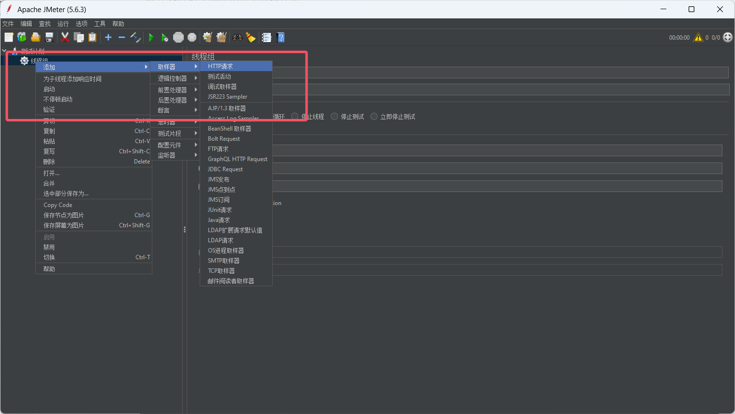This screenshot has width=735, height=414.
Task: Click the Cut scissors icon
Action: click(65, 37)
